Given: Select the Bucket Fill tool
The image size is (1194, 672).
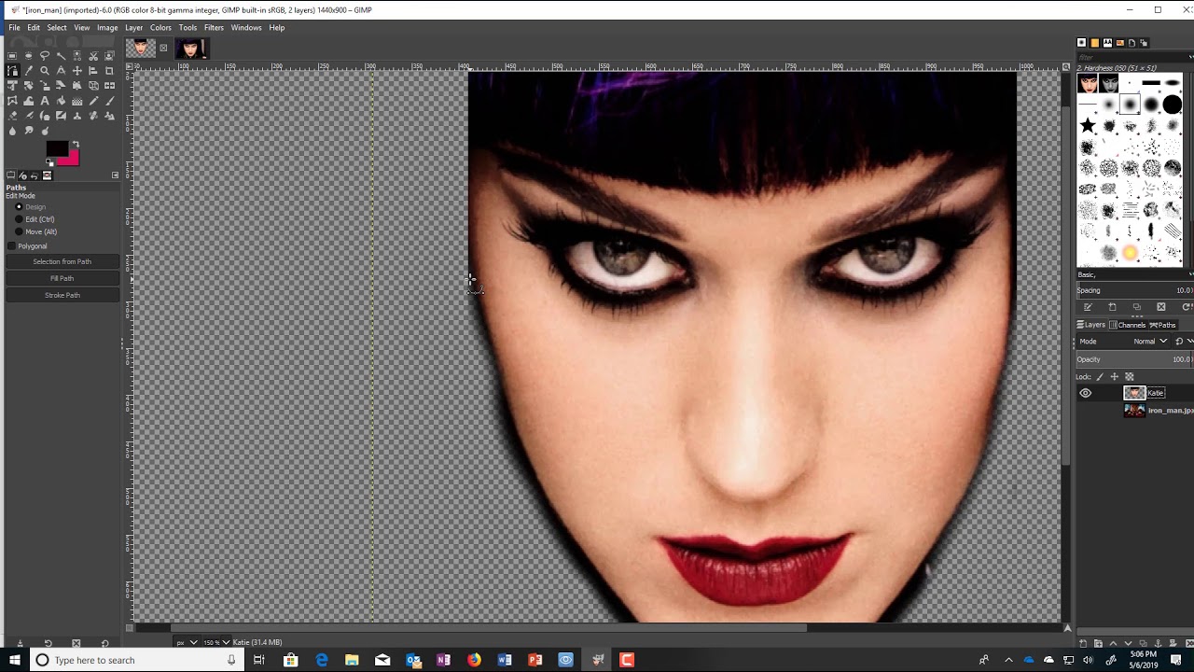Looking at the screenshot, I should pyautogui.click(x=62, y=101).
